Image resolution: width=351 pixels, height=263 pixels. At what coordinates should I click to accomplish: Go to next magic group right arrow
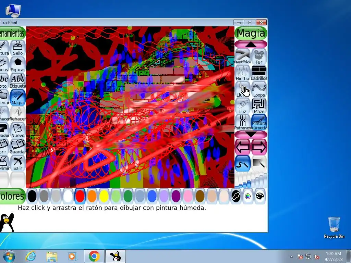coord(259,147)
